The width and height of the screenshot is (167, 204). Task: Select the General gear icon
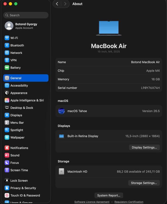click(7, 78)
